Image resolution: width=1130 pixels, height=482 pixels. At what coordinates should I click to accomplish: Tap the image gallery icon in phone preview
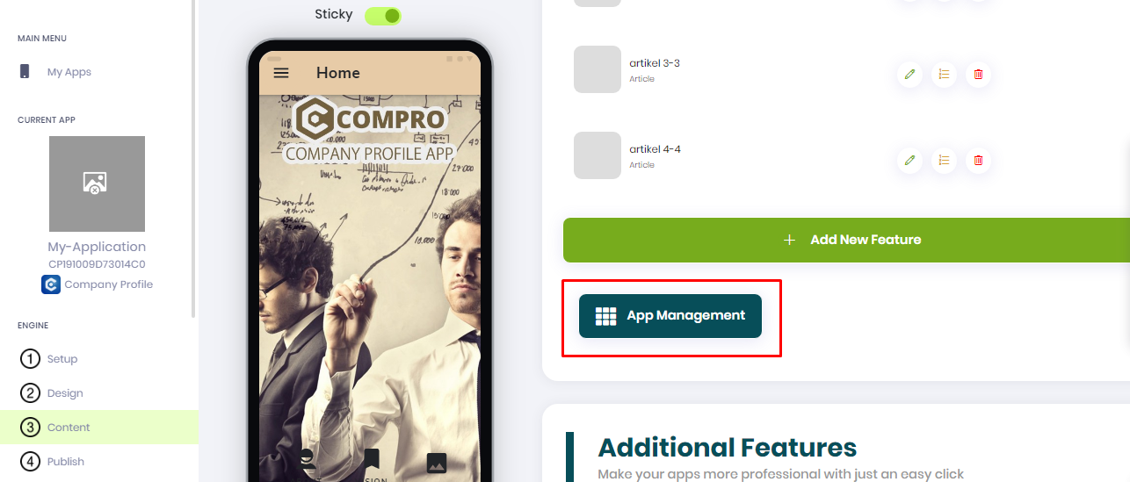(437, 463)
